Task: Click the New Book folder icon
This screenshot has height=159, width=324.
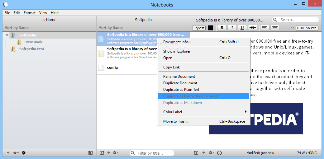Action: 19,42
